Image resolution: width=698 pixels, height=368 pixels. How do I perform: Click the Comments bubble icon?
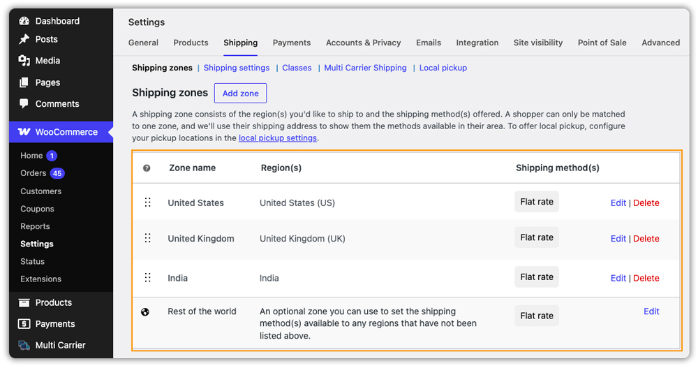pos(24,103)
